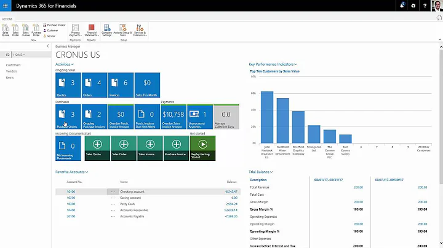Image resolution: width=443 pixels, height=248 pixels.
Task: Open ellipsis menu for Accounts Receivable
Action: pos(113,210)
